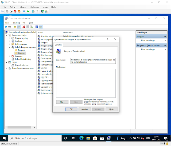Click the Start VM toolbar icon
Viewport: 171px width, 146px height.
click(7, 11)
